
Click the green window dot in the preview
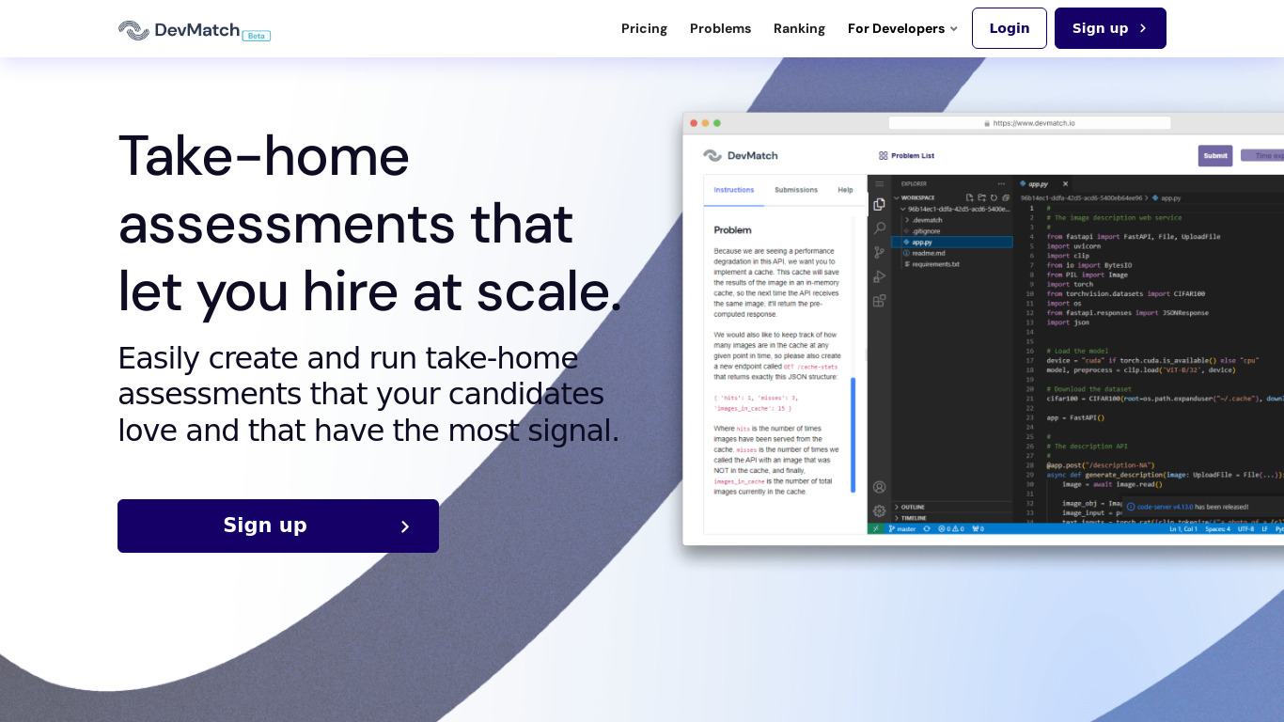[717, 123]
